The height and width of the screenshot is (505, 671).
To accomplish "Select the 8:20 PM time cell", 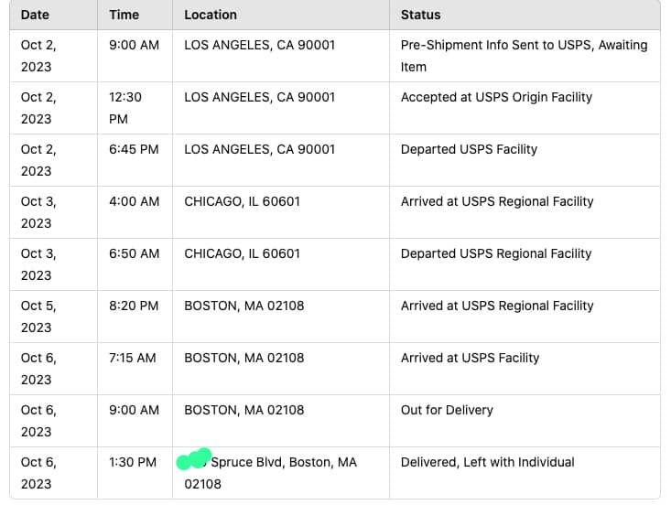I will 134,306.
